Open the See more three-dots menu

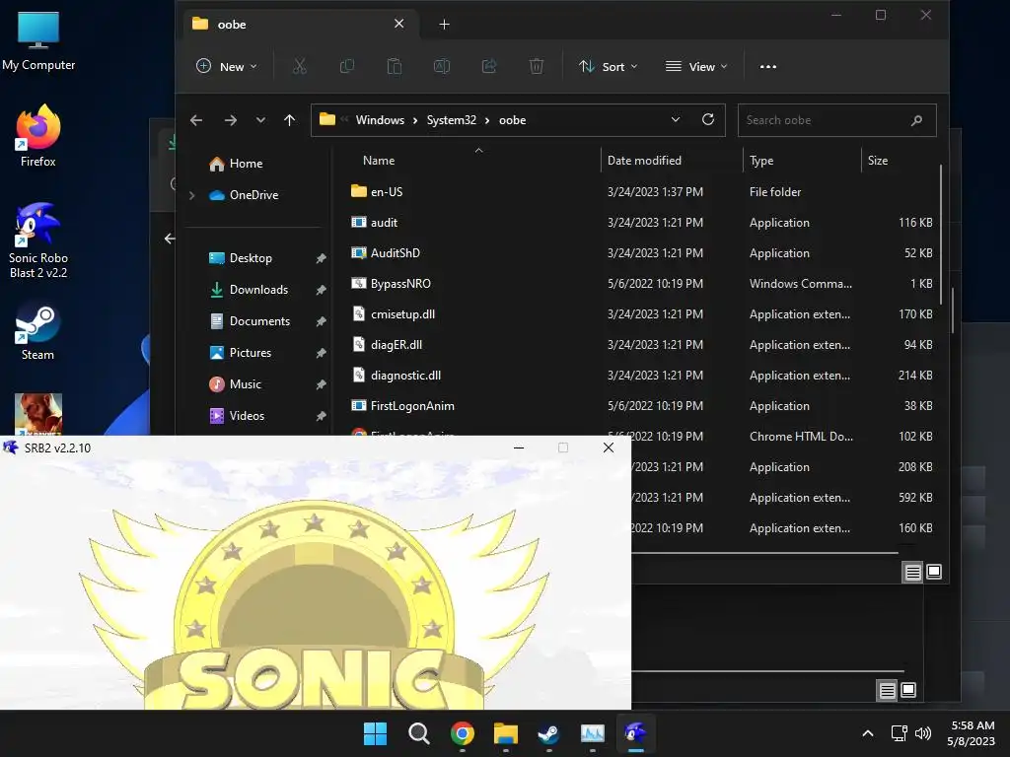[767, 66]
